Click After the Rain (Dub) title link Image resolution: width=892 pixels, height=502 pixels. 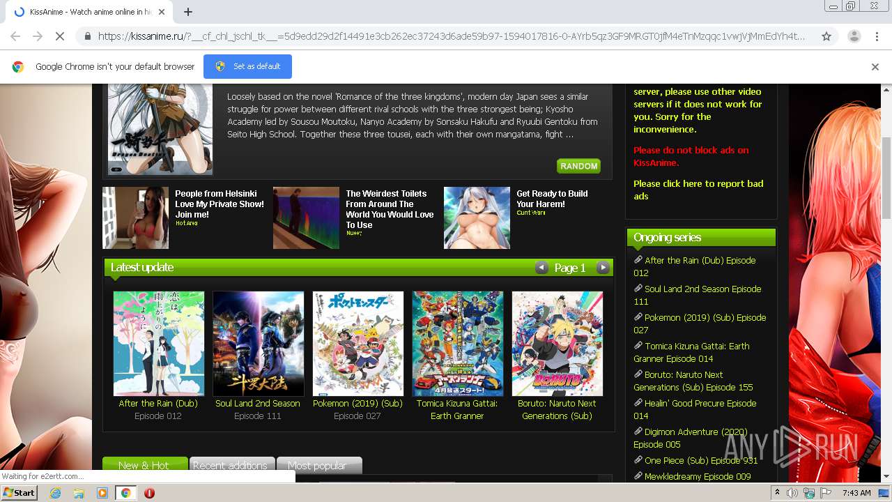coord(158,403)
